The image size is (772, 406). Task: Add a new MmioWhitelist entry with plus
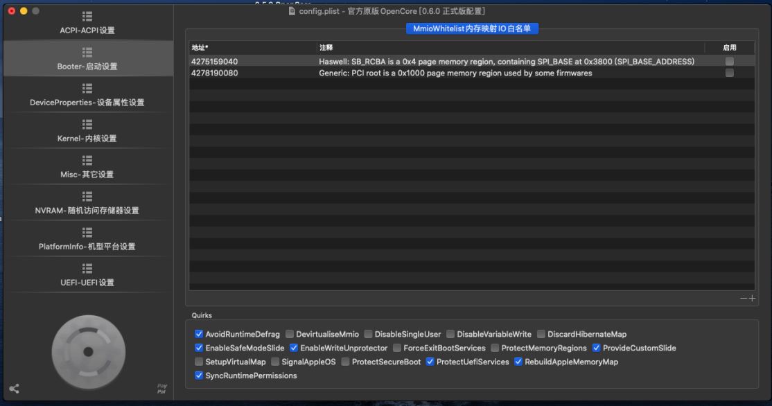(752, 298)
